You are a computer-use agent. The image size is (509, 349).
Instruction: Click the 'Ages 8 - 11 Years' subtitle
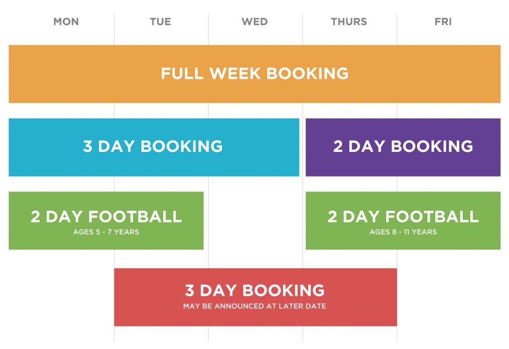(x=403, y=232)
